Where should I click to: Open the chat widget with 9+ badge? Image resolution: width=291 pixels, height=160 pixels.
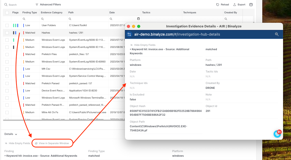[x=277, y=134]
